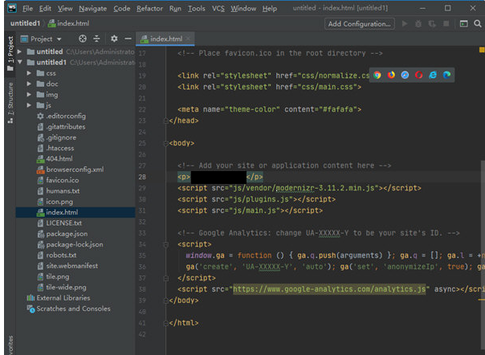This screenshot has width=485, height=355.
Task: Hide the Project panel with minus icon
Action: [x=128, y=39]
